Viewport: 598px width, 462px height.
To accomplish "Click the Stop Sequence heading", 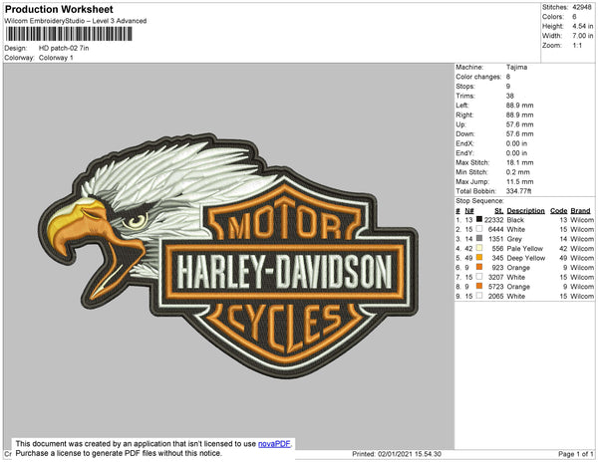I will (x=479, y=201).
